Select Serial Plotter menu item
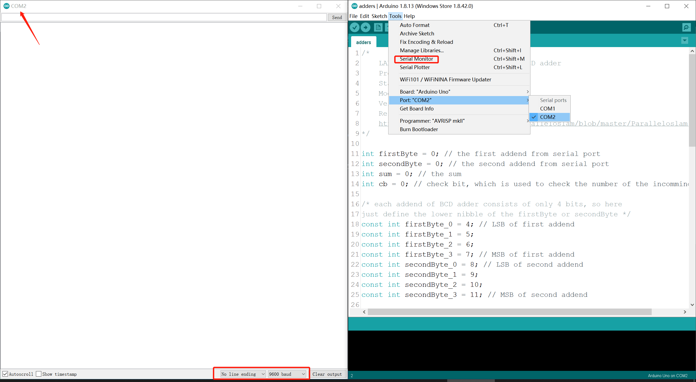 point(459,67)
